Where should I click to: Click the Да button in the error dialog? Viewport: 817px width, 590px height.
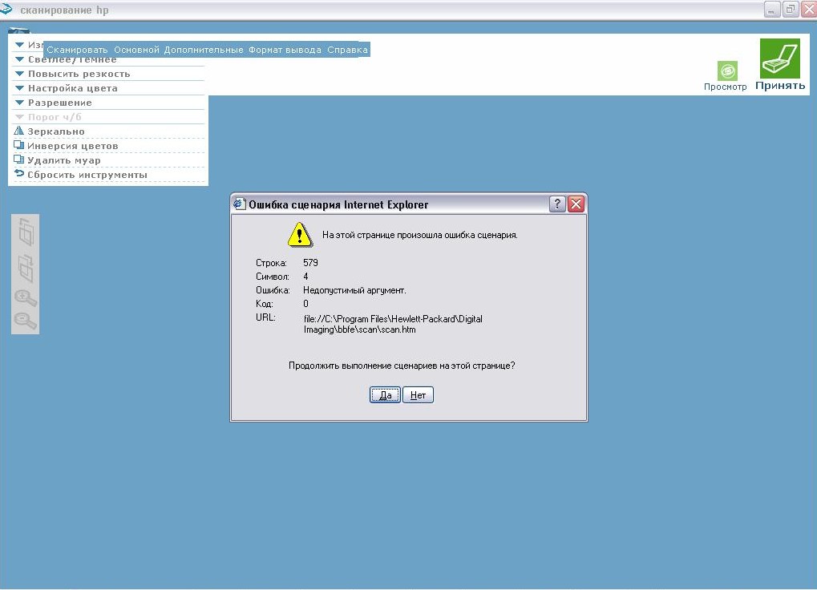[385, 395]
